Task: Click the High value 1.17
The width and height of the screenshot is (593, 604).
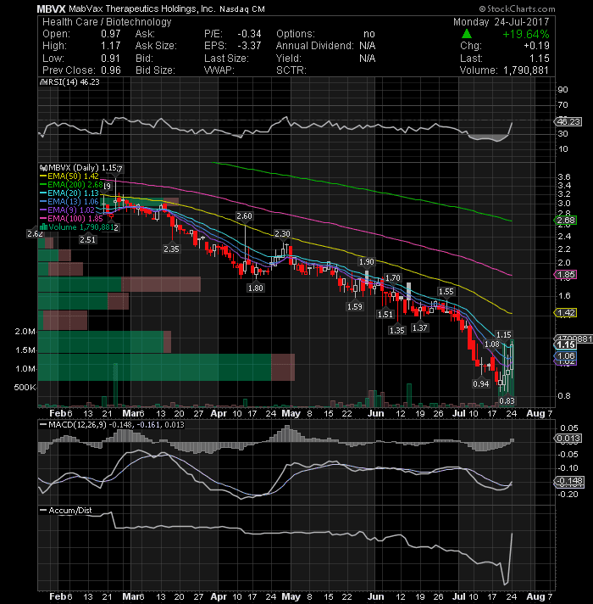Action: (111, 46)
